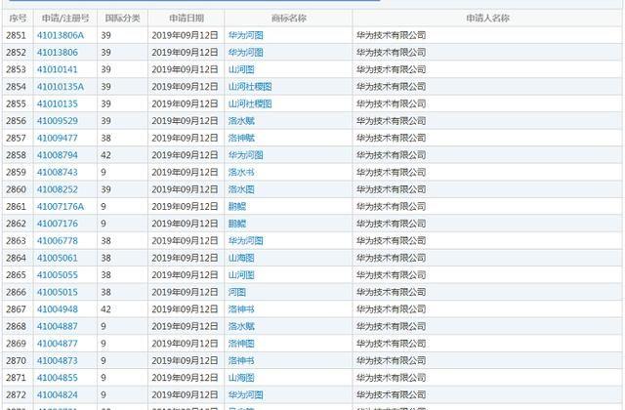Open registration number 41004887 link
Viewport: 625px width, 410px height.
tap(58, 327)
